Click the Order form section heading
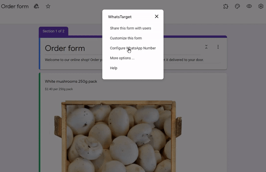This screenshot has height=172, width=266. coord(65,48)
